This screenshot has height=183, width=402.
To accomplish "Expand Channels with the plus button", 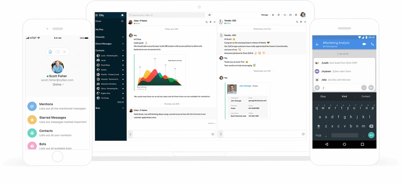I will 123,37.
